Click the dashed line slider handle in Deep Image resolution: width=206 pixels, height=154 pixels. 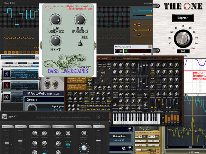(x=139, y=35)
